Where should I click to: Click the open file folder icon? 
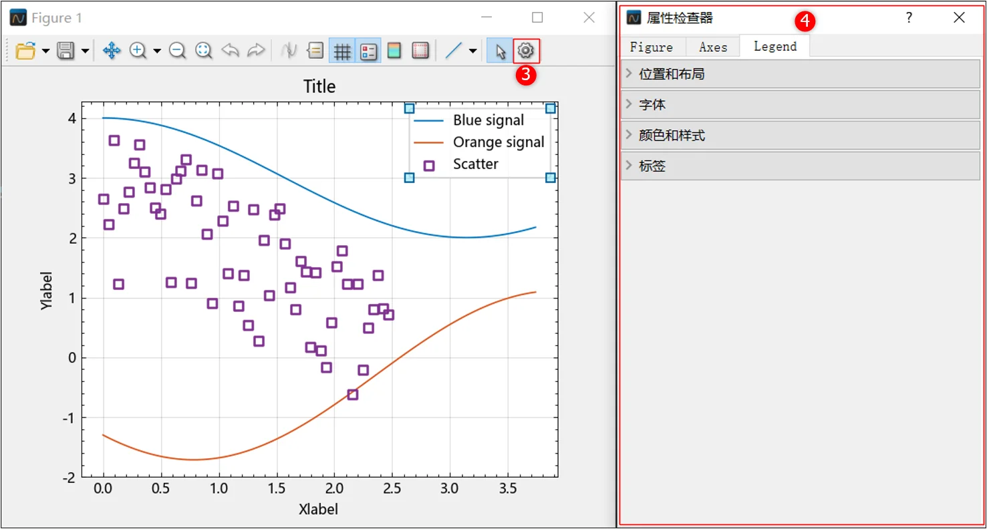click(25, 51)
